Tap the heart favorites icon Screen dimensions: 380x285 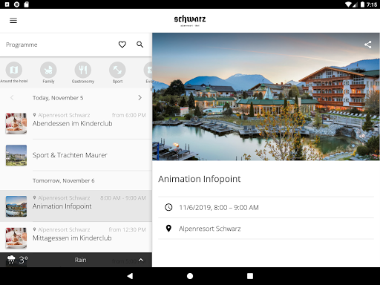click(122, 45)
